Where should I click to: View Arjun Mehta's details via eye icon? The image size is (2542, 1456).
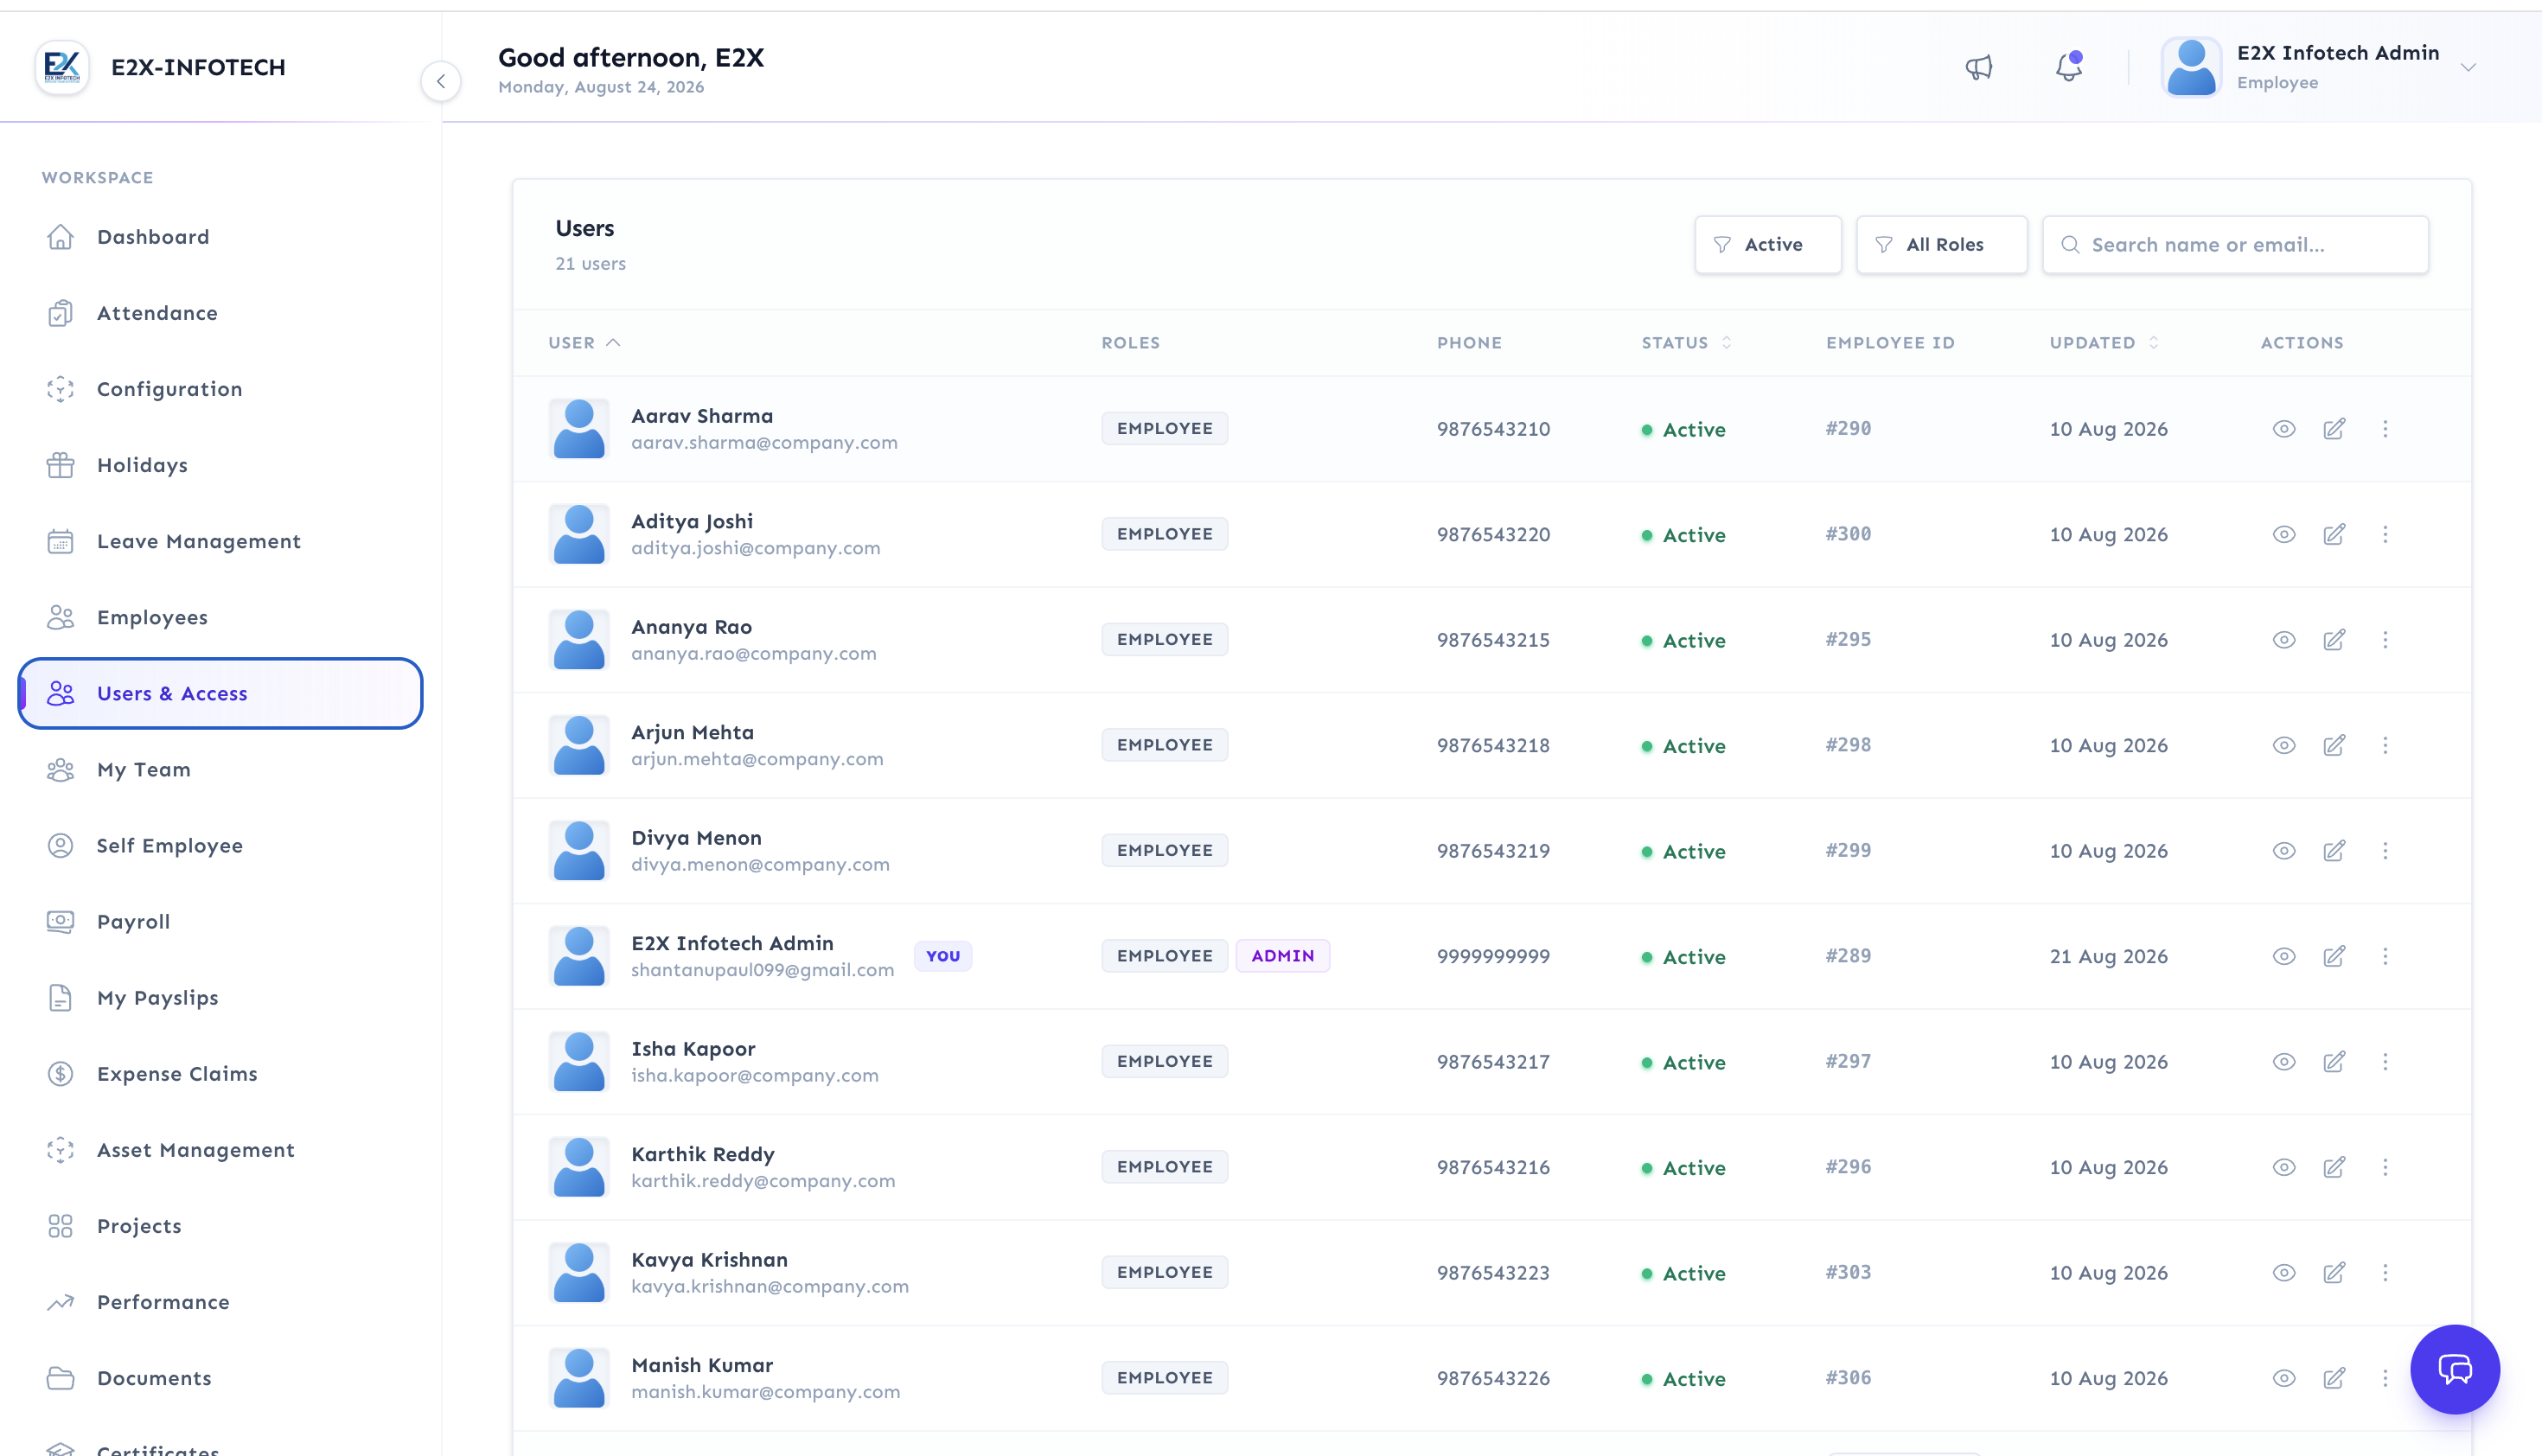click(x=2284, y=745)
